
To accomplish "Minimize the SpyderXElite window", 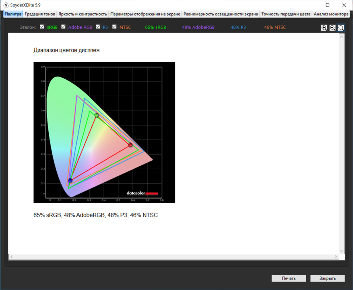I will click(311, 5).
